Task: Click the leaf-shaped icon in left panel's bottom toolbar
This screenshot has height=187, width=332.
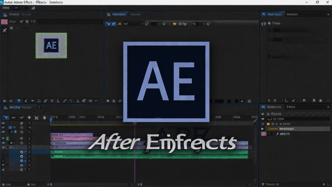Action: click(84, 101)
